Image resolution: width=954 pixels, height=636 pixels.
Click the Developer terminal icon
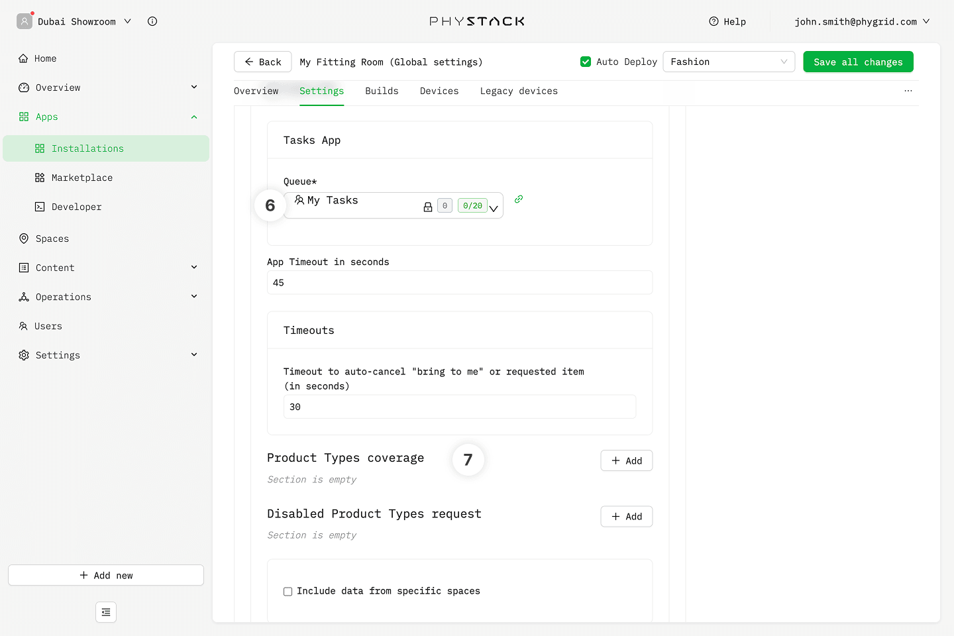coord(40,207)
